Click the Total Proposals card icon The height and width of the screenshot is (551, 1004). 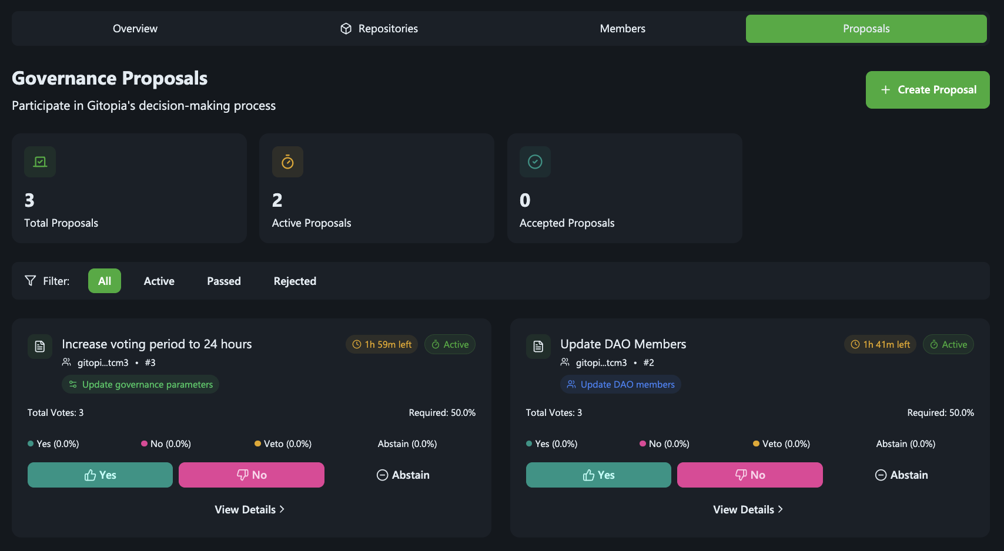click(40, 162)
